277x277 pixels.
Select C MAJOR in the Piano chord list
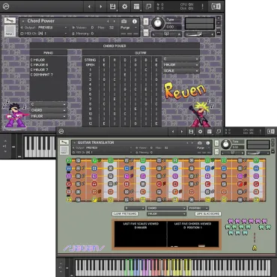(x=37, y=60)
